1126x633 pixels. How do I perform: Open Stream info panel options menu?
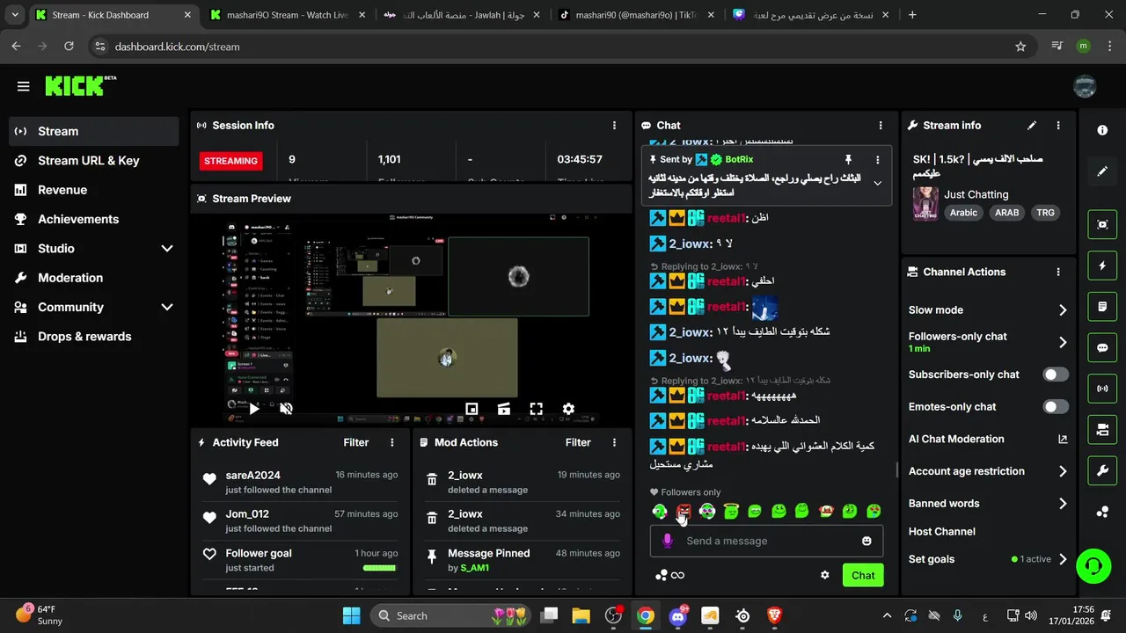coord(1058,126)
